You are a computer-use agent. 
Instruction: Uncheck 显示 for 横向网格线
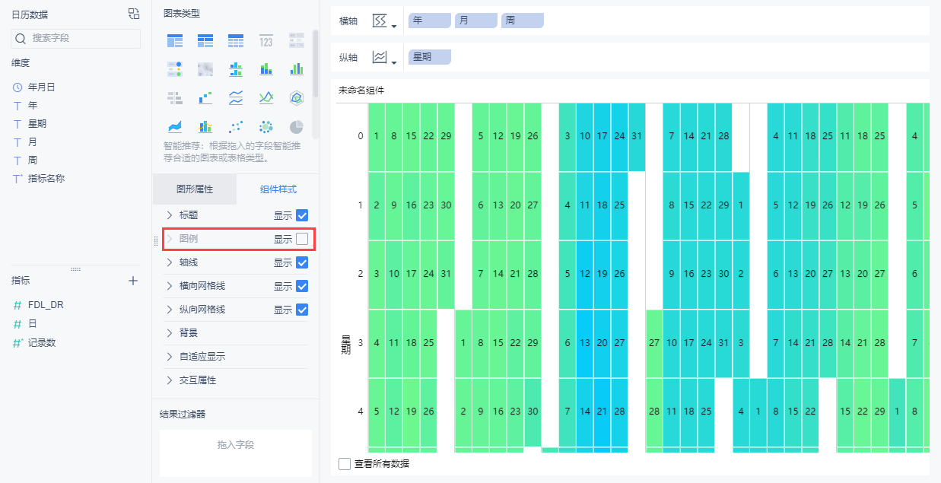point(302,286)
